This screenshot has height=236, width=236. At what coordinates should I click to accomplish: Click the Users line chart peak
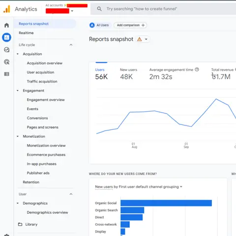(216, 99)
